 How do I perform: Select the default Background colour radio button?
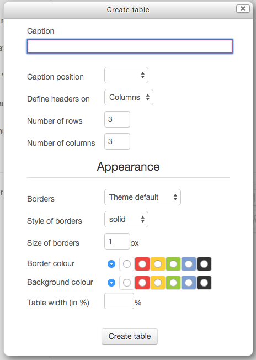pyautogui.click(x=111, y=283)
